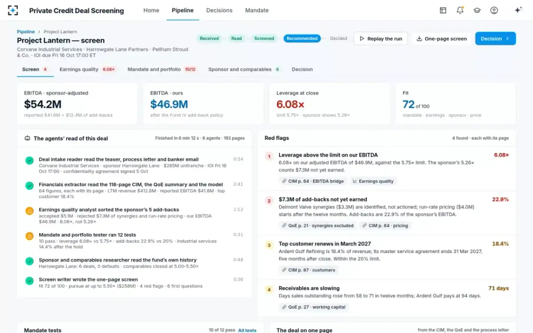Download the One-page screen

click(442, 39)
